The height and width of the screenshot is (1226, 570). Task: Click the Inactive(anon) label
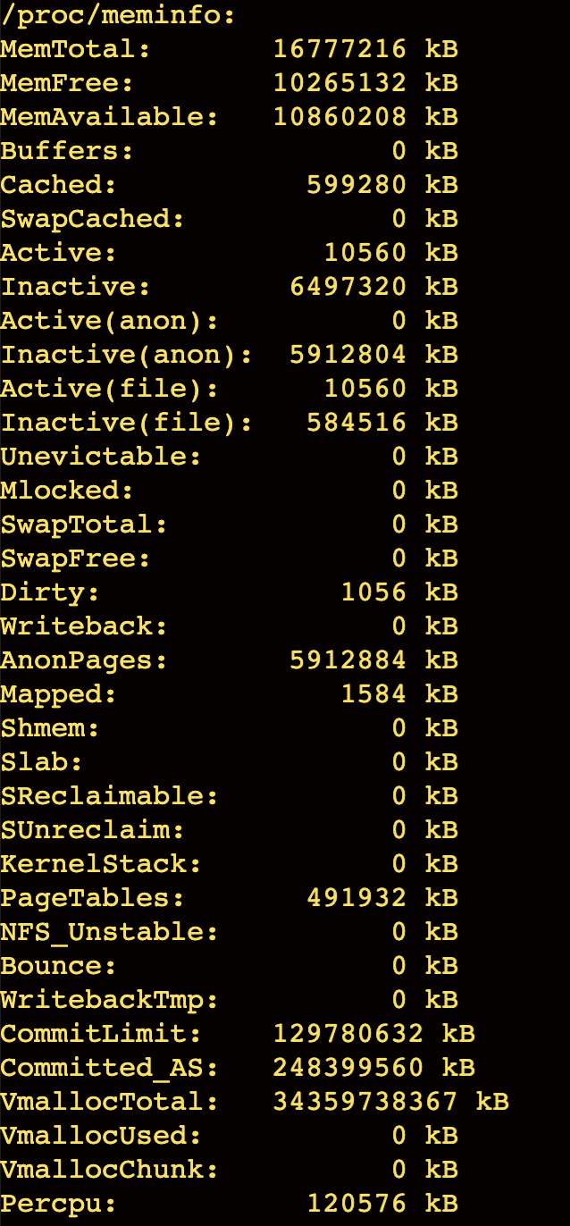pyautogui.click(x=127, y=355)
